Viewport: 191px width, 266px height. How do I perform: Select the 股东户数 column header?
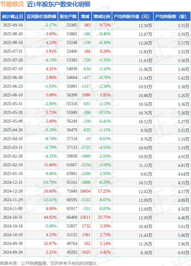pyautogui.click(x=68, y=17)
